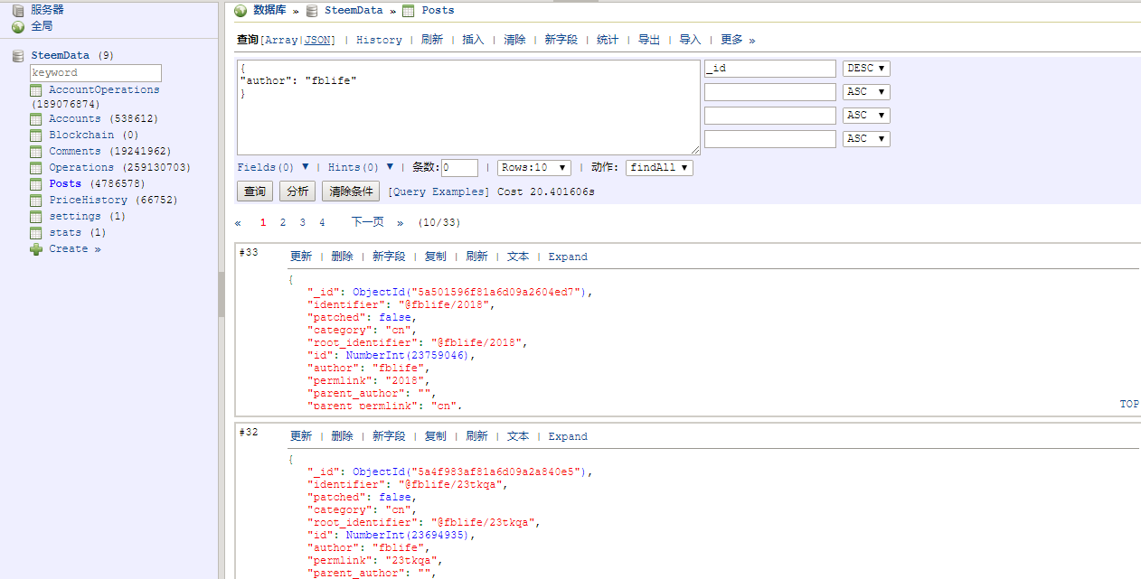Screen dimensions: 1141x579
Task: Click the green plus Create icon
Action: (x=36, y=249)
